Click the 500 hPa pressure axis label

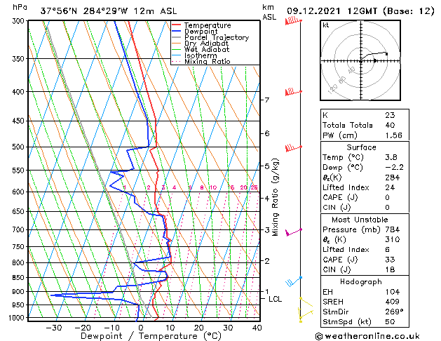point(20,147)
